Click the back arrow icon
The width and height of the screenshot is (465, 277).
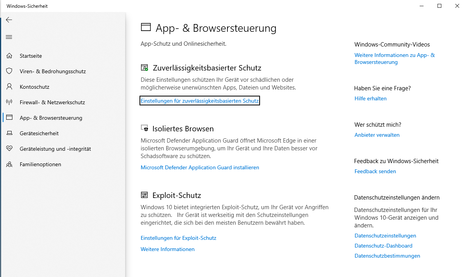(9, 20)
